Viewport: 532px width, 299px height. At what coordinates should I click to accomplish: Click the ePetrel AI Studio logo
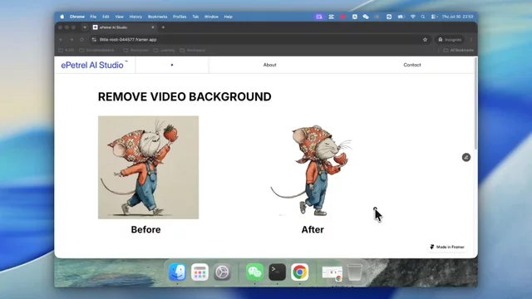click(x=94, y=65)
